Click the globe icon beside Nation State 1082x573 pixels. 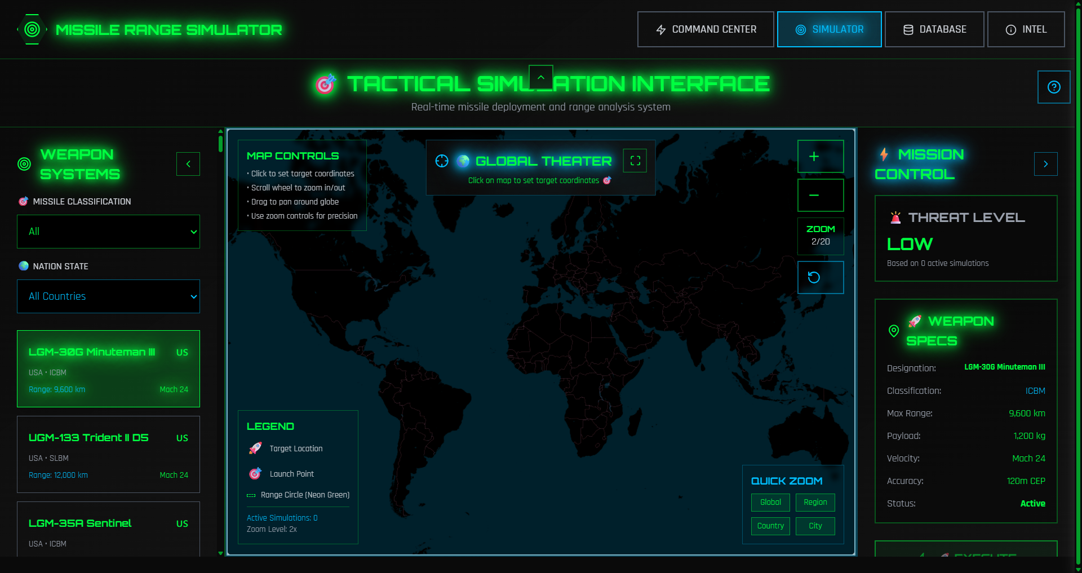[23, 266]
